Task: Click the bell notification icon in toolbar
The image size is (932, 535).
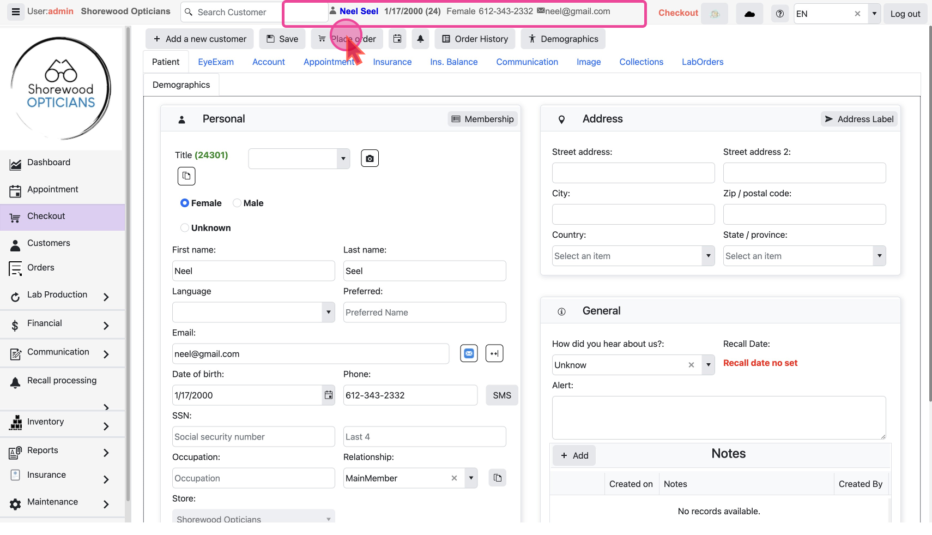Action: click(x=420, y=39)
